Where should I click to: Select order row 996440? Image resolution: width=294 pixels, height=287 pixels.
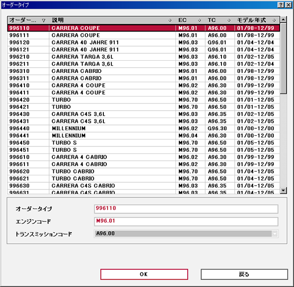[144, 128]
